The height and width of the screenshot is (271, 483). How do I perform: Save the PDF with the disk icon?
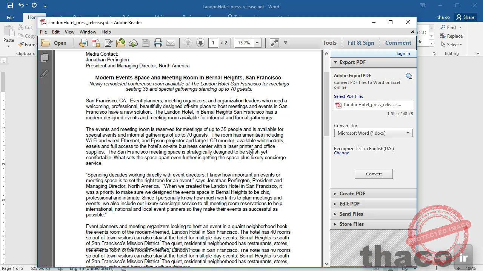coord(146,43)
